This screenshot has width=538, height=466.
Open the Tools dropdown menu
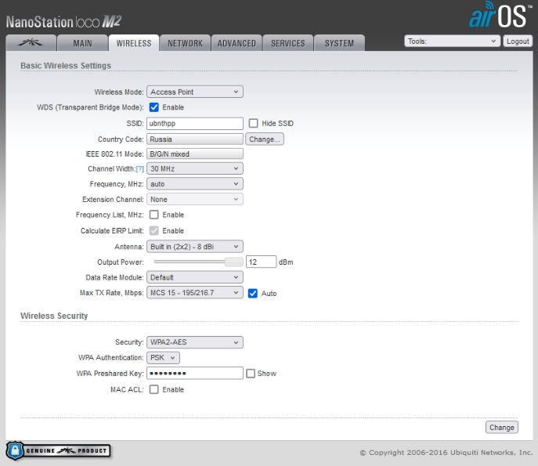click(x=452, y=41)
